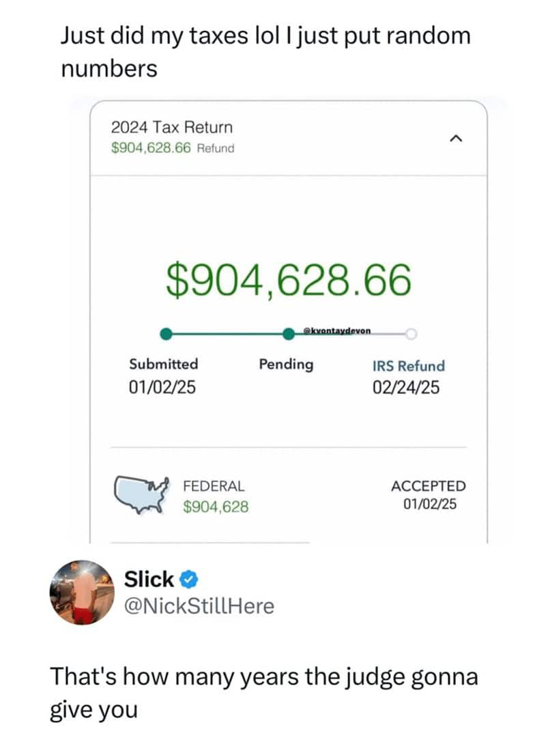Select the 2024 Tax Return header title
Viewport: 546px width, 736px height.
pyautogui.click(x=171, y=128)
